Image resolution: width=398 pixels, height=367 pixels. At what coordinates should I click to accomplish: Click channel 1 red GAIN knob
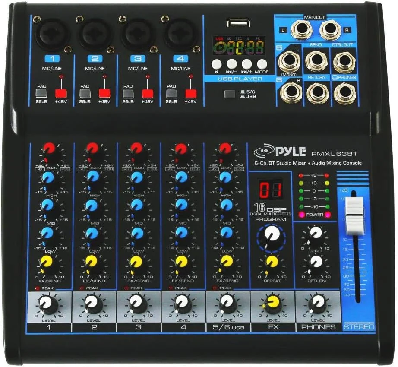point(48,149)
